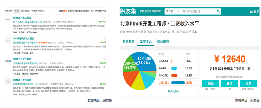Open company page 北京道荣网络科技有限公司

(25, 84)
